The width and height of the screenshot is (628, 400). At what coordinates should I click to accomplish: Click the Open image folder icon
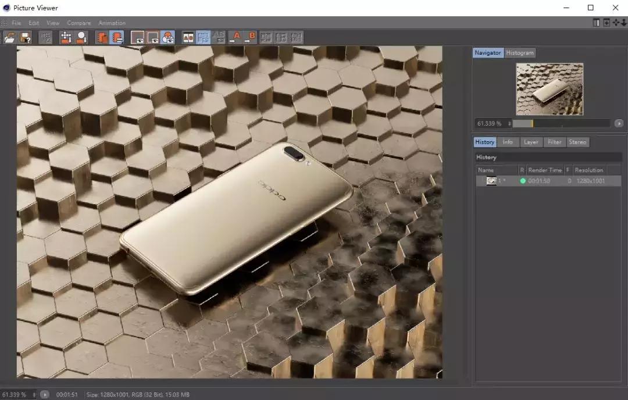pyautogui.click(x=10, y=38)
